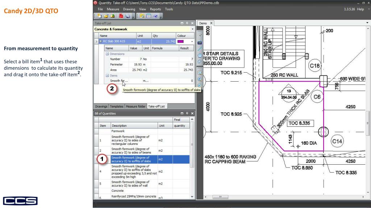Click the Area value 25.743 cell
Viewport: 371px width, 208px height.
pos(136,70)
